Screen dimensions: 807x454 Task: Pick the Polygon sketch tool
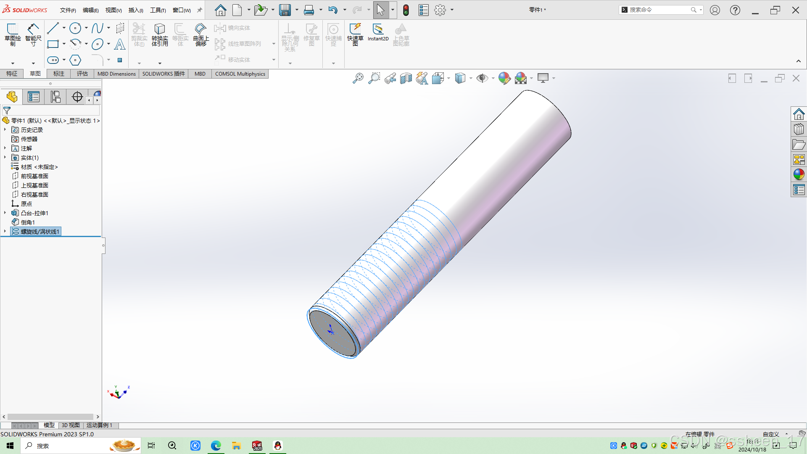(75, 60)
